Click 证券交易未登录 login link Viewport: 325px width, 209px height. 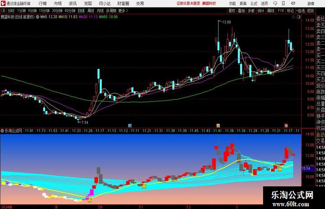pos(188,3)
